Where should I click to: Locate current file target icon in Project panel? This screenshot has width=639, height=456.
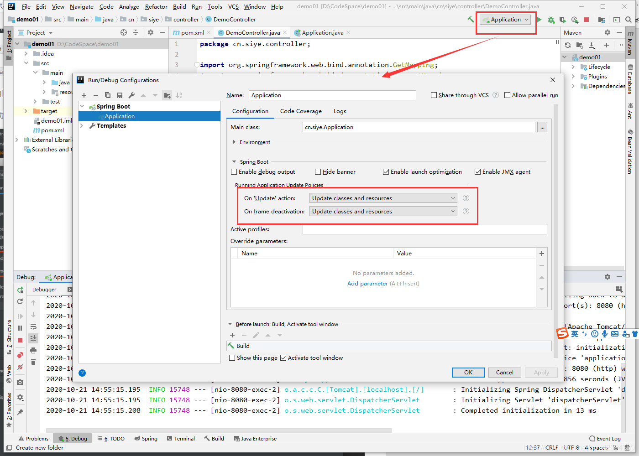(124, 32)
